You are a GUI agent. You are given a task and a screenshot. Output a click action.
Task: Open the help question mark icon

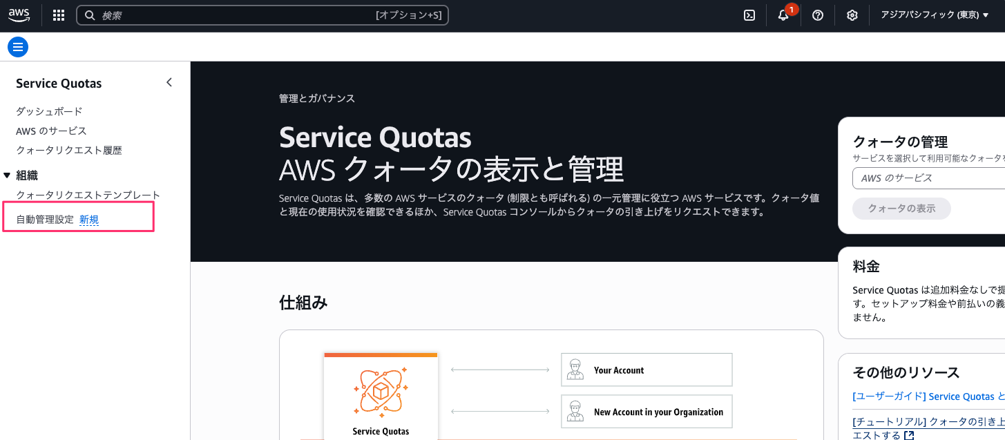point(818,15)
